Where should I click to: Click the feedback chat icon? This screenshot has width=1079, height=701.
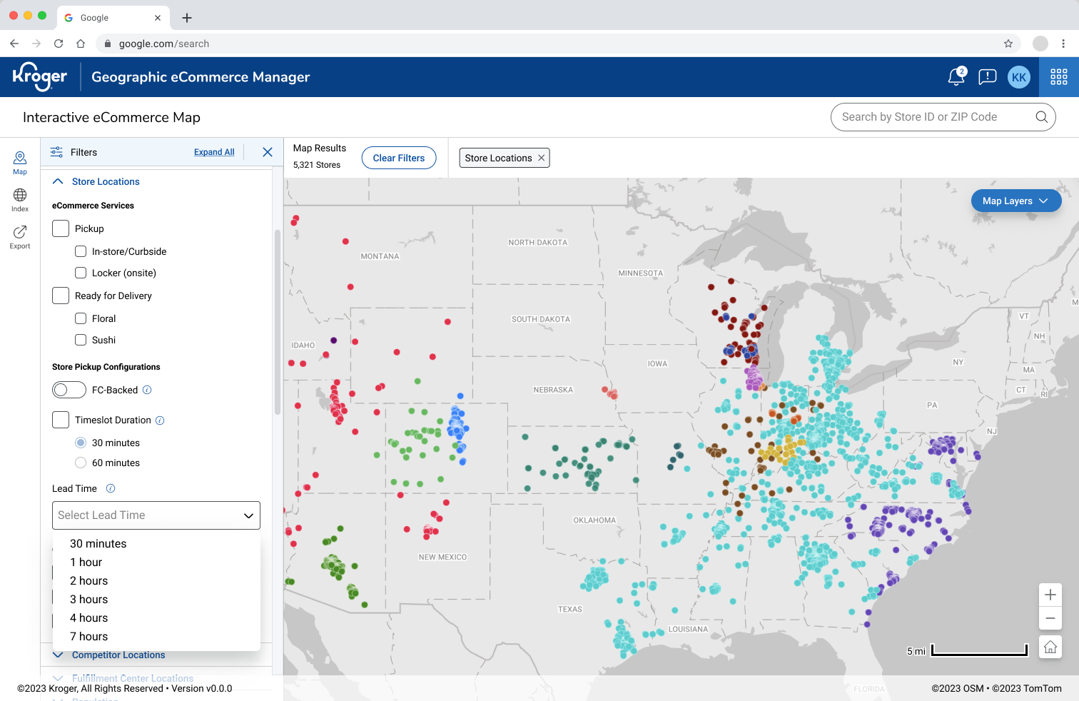[x=988, y=77]
